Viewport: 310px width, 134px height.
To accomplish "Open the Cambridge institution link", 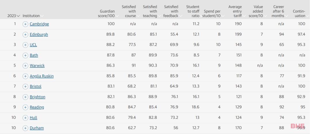I will pos(39,24).
